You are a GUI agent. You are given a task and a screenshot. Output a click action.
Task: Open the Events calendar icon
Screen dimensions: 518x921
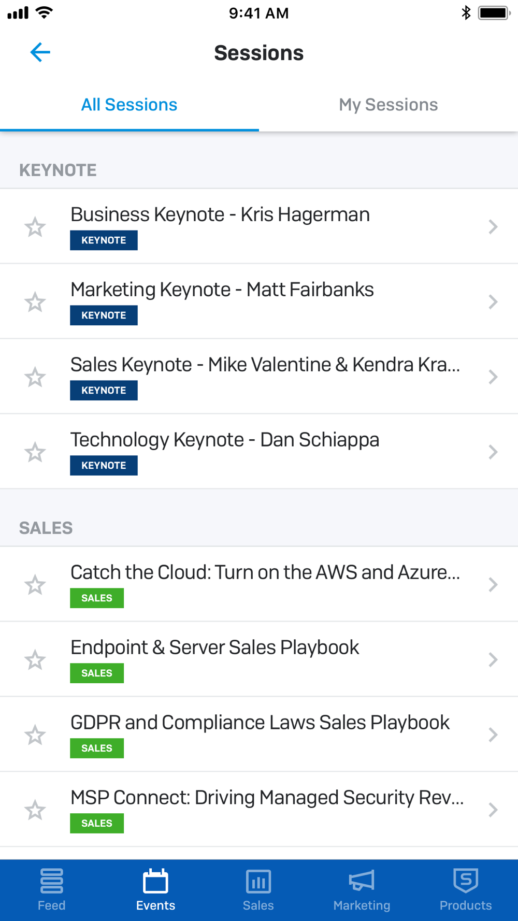click(x=155, y=881)
